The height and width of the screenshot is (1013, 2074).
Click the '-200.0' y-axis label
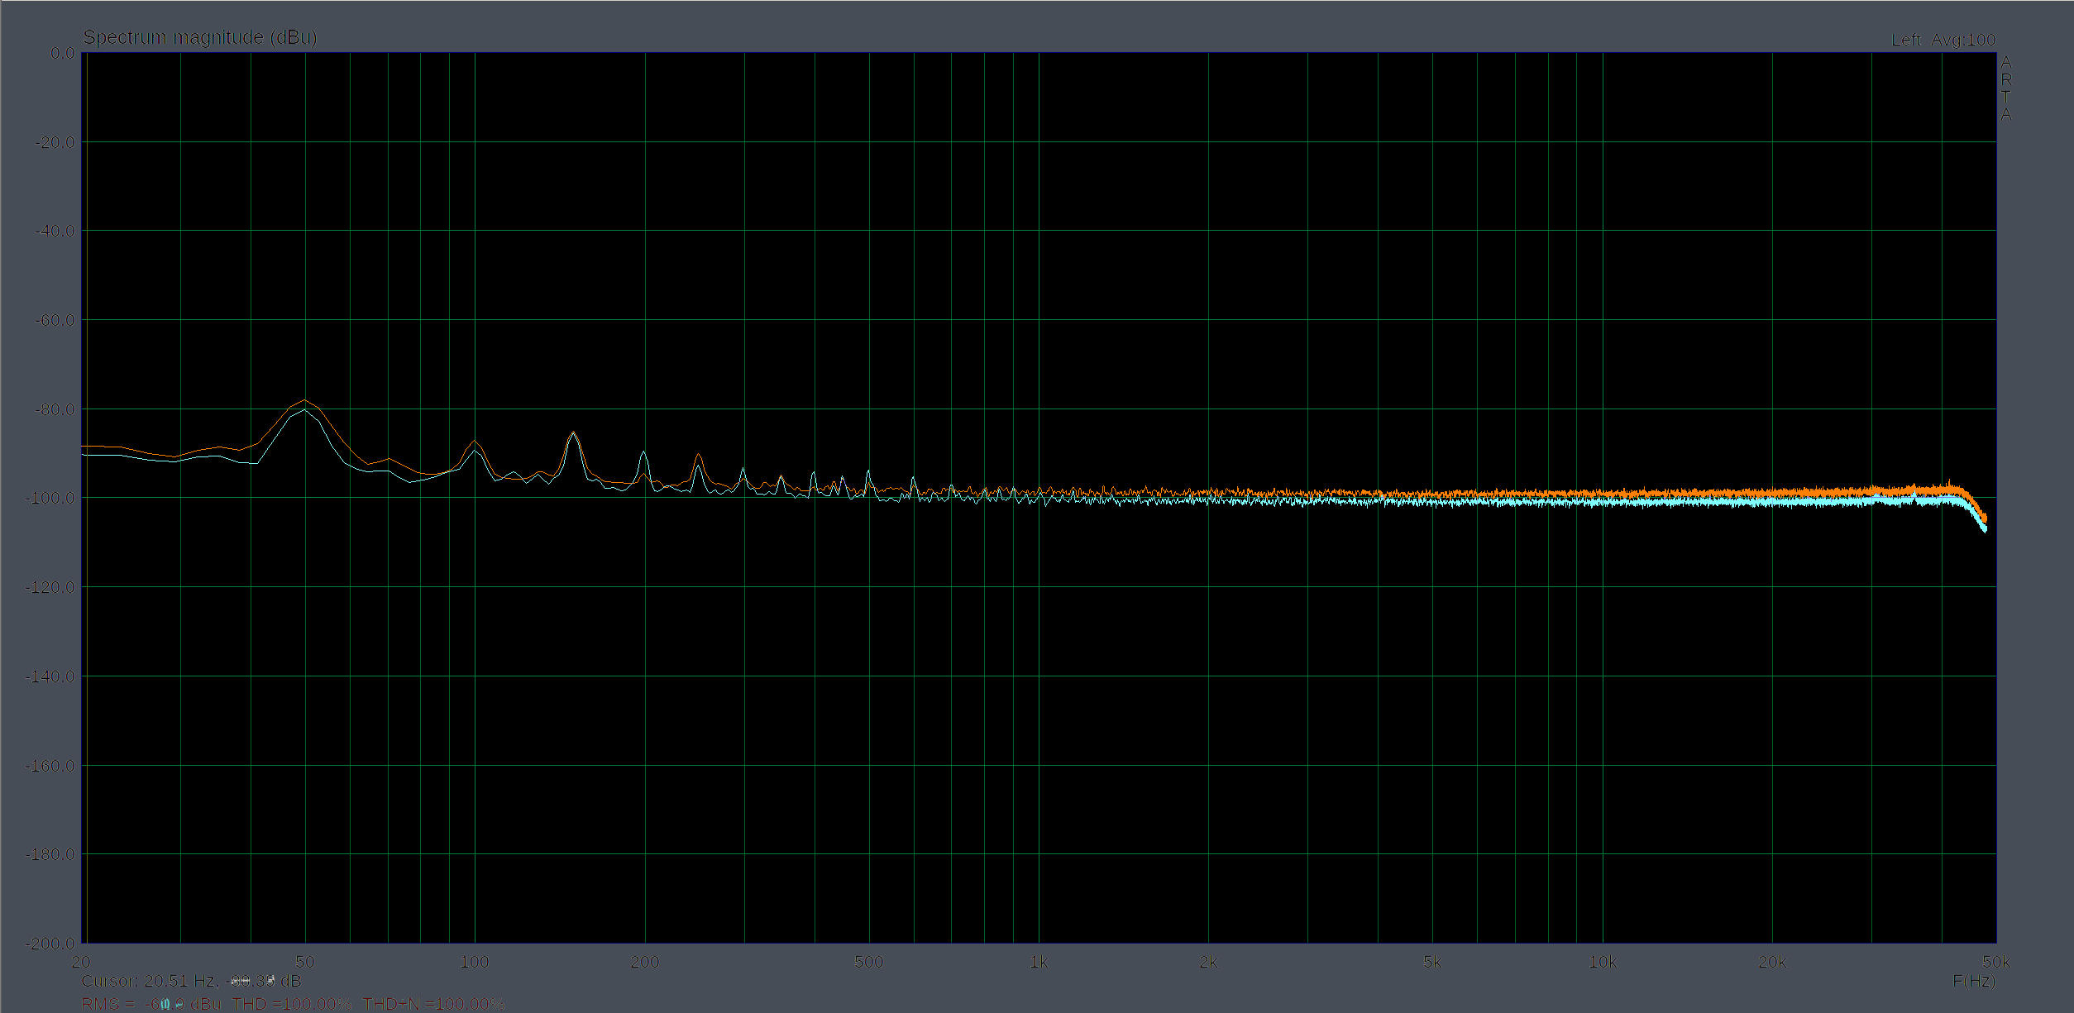50,944
